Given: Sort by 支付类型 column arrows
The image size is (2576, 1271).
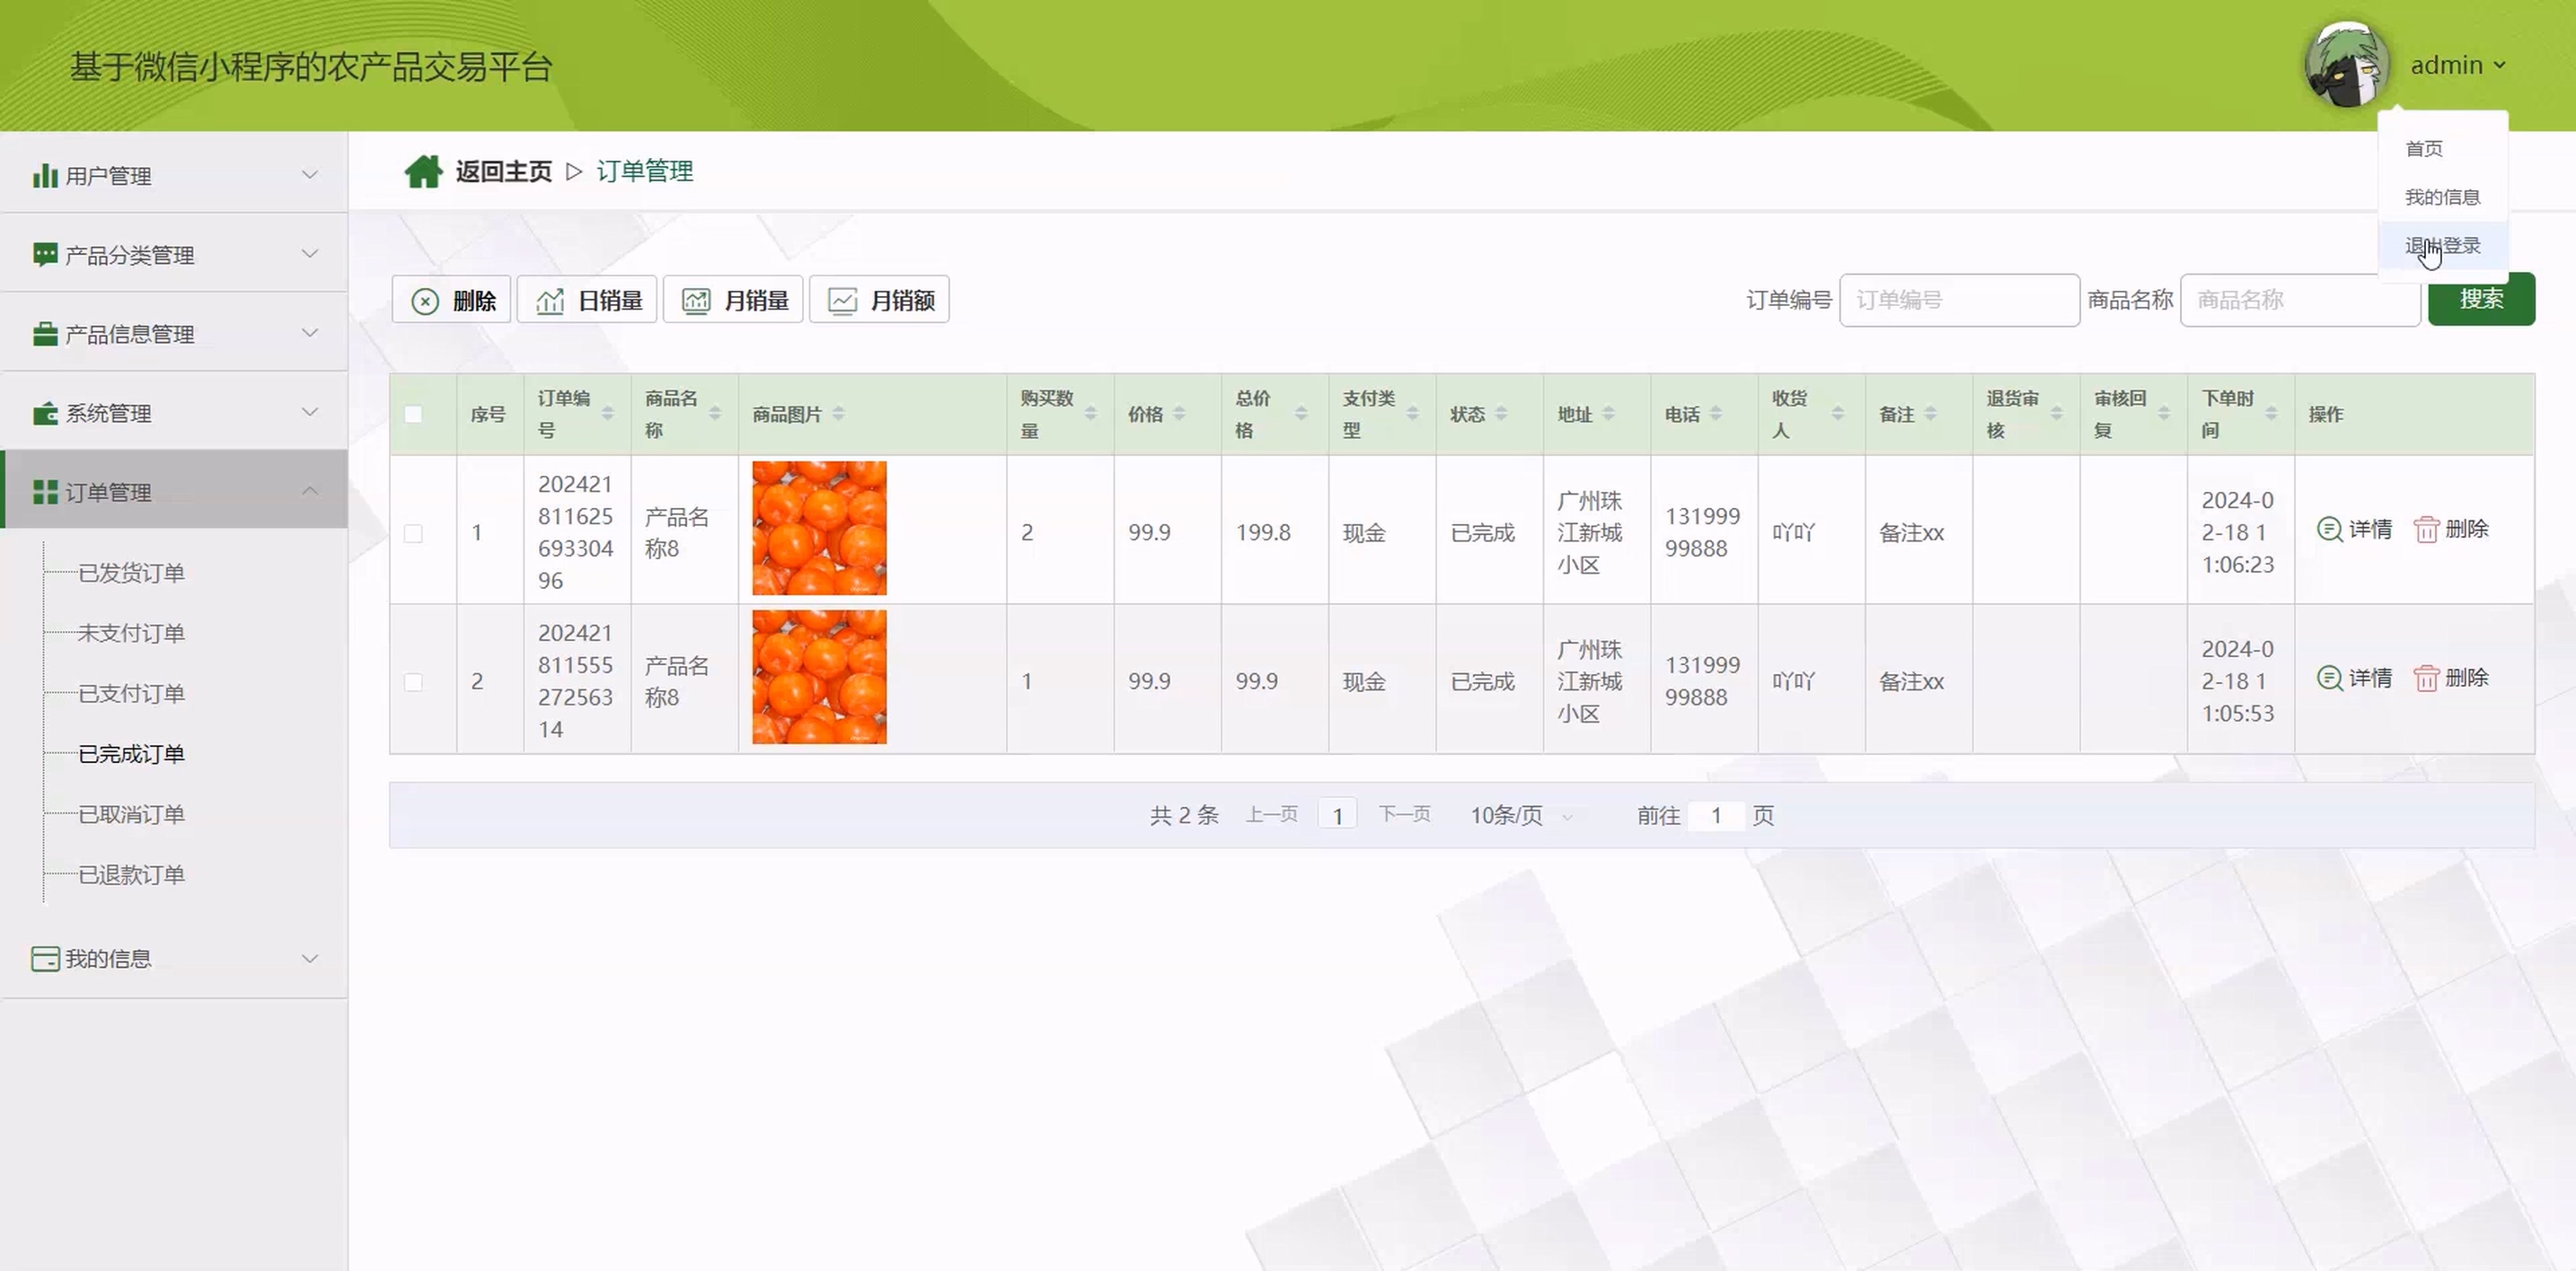Looking at the screenshot, I should pos(1412,414).
